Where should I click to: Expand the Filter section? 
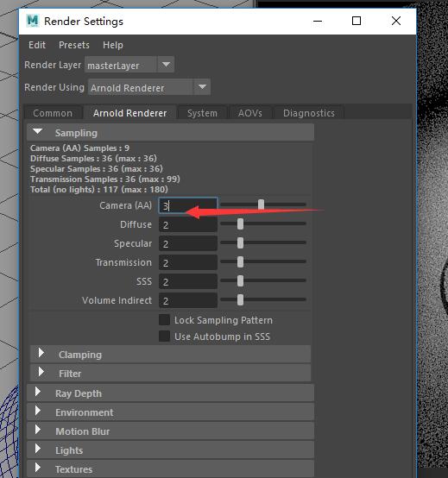(x=170, y=373)
